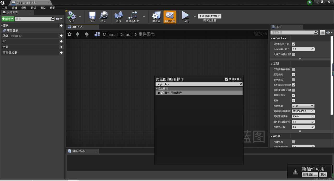Click Tick间隔 0.0 value field
The width and height of the screenshot is (334, 181).
point(303,49)
